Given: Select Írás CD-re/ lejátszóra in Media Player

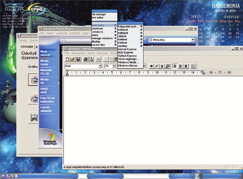Looking at the screenshot, I should [48, 100].
